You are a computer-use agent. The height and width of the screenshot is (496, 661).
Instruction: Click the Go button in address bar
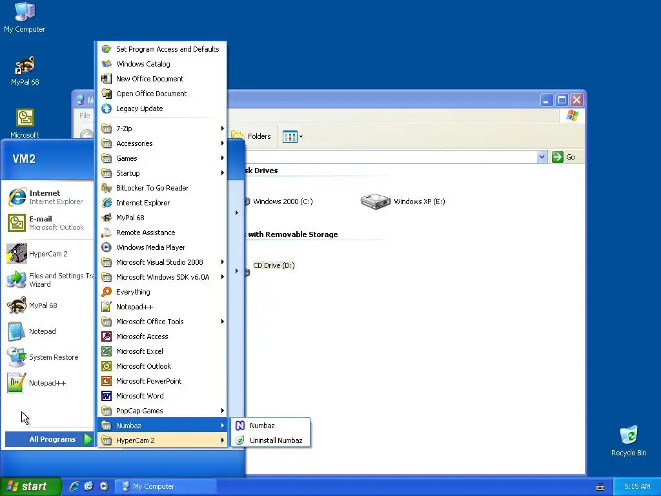tap(564, 157)
